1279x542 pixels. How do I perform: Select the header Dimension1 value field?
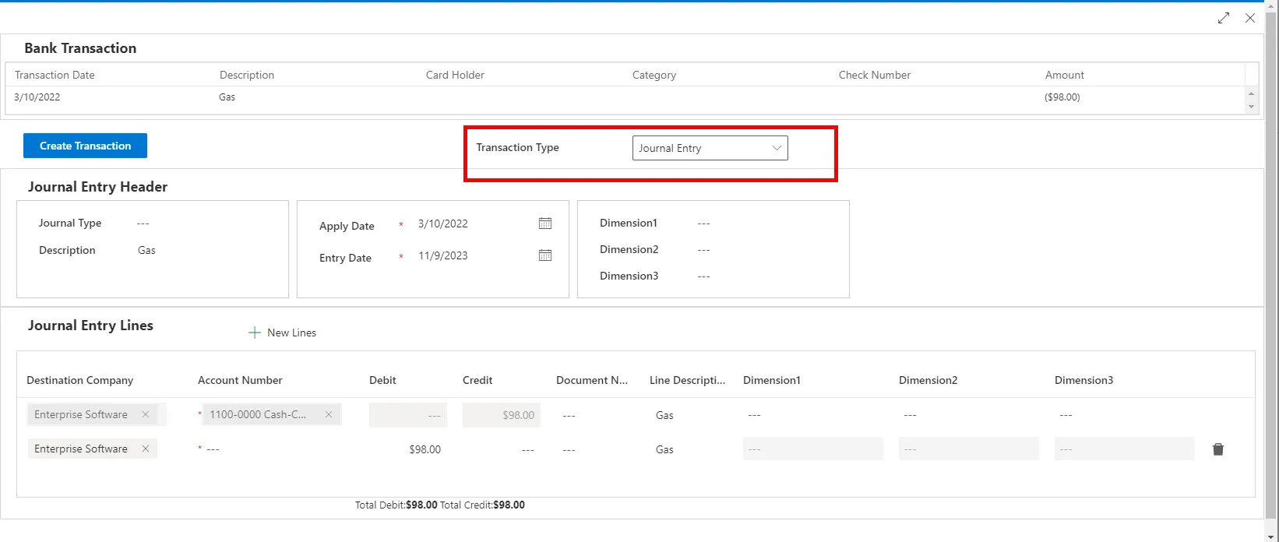(x=703, y=223)
